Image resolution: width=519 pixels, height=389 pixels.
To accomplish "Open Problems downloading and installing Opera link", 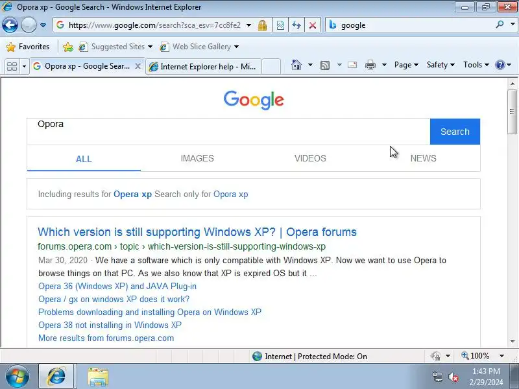I will pyautogui.click(x=150, y=312).
